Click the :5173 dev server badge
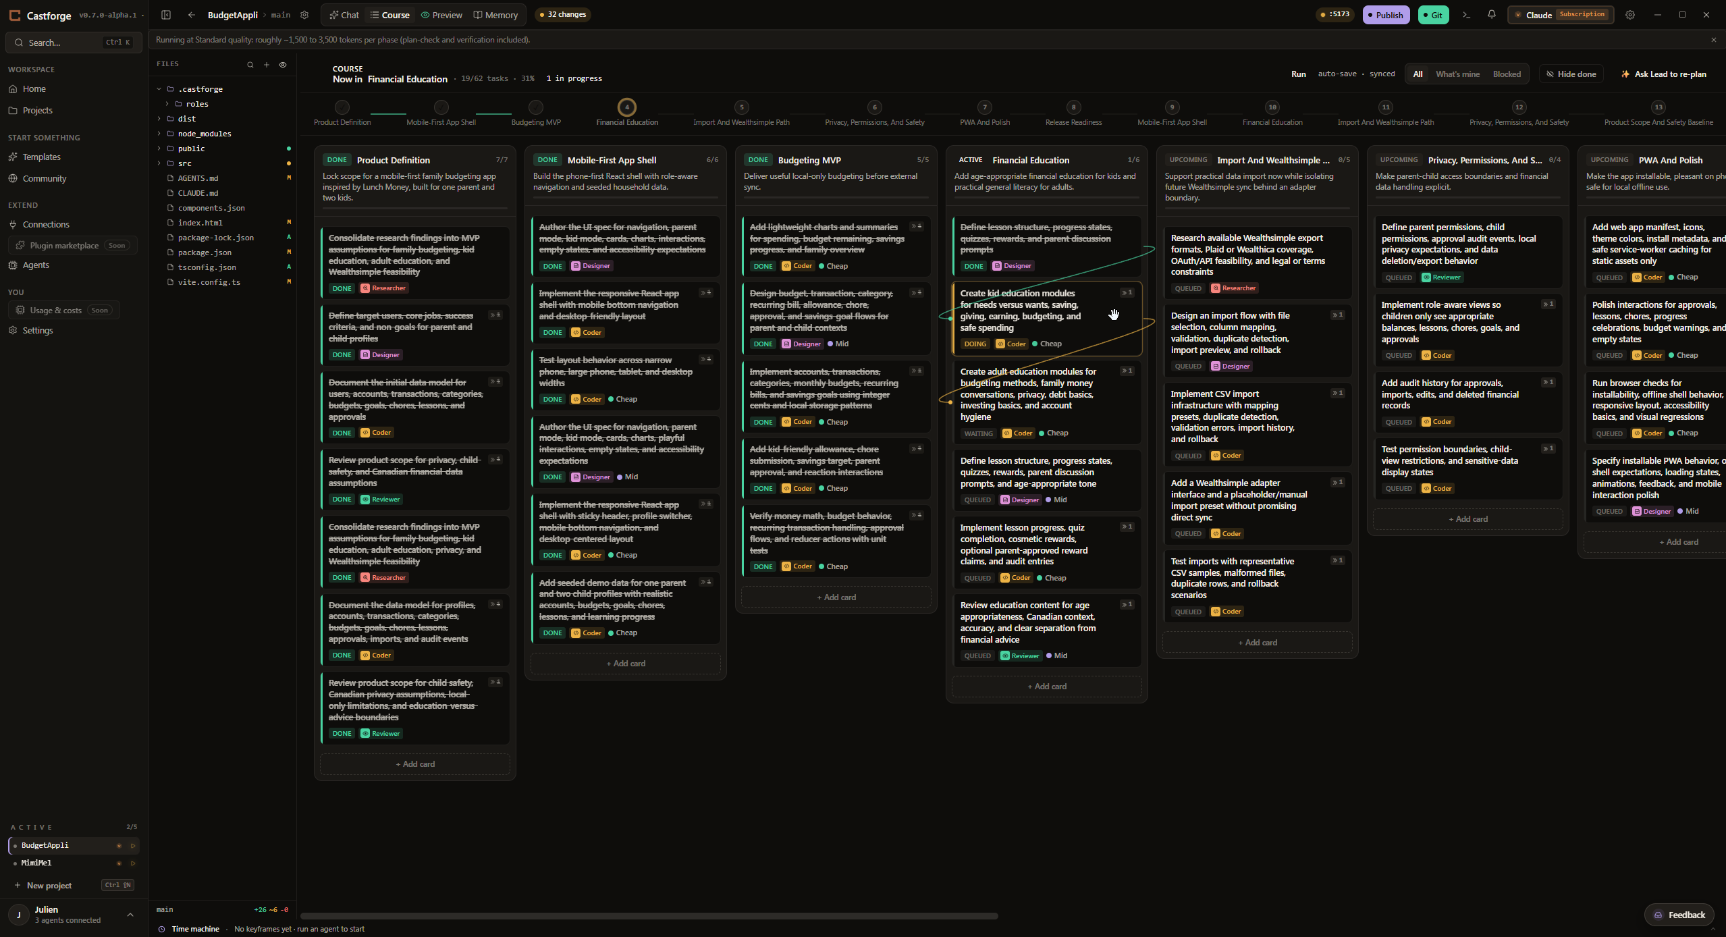This screenshot has width=1726, height=937. (1334, 14)
